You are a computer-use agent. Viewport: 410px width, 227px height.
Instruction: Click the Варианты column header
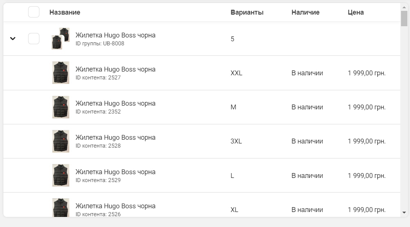click(247, 12)
